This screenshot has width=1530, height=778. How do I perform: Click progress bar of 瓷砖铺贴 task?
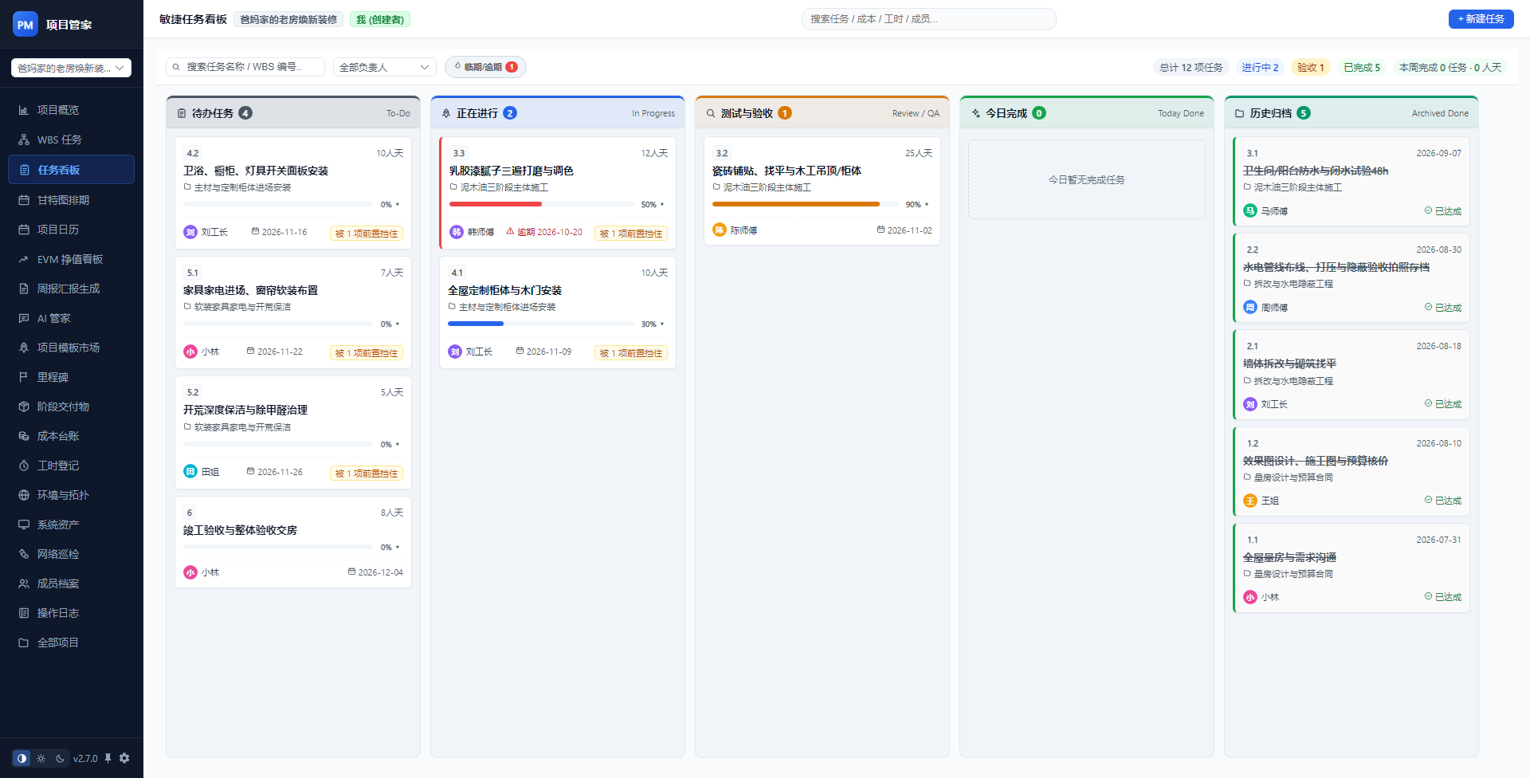806,205
